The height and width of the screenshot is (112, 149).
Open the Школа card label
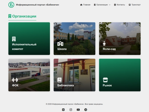coord(62,49)
